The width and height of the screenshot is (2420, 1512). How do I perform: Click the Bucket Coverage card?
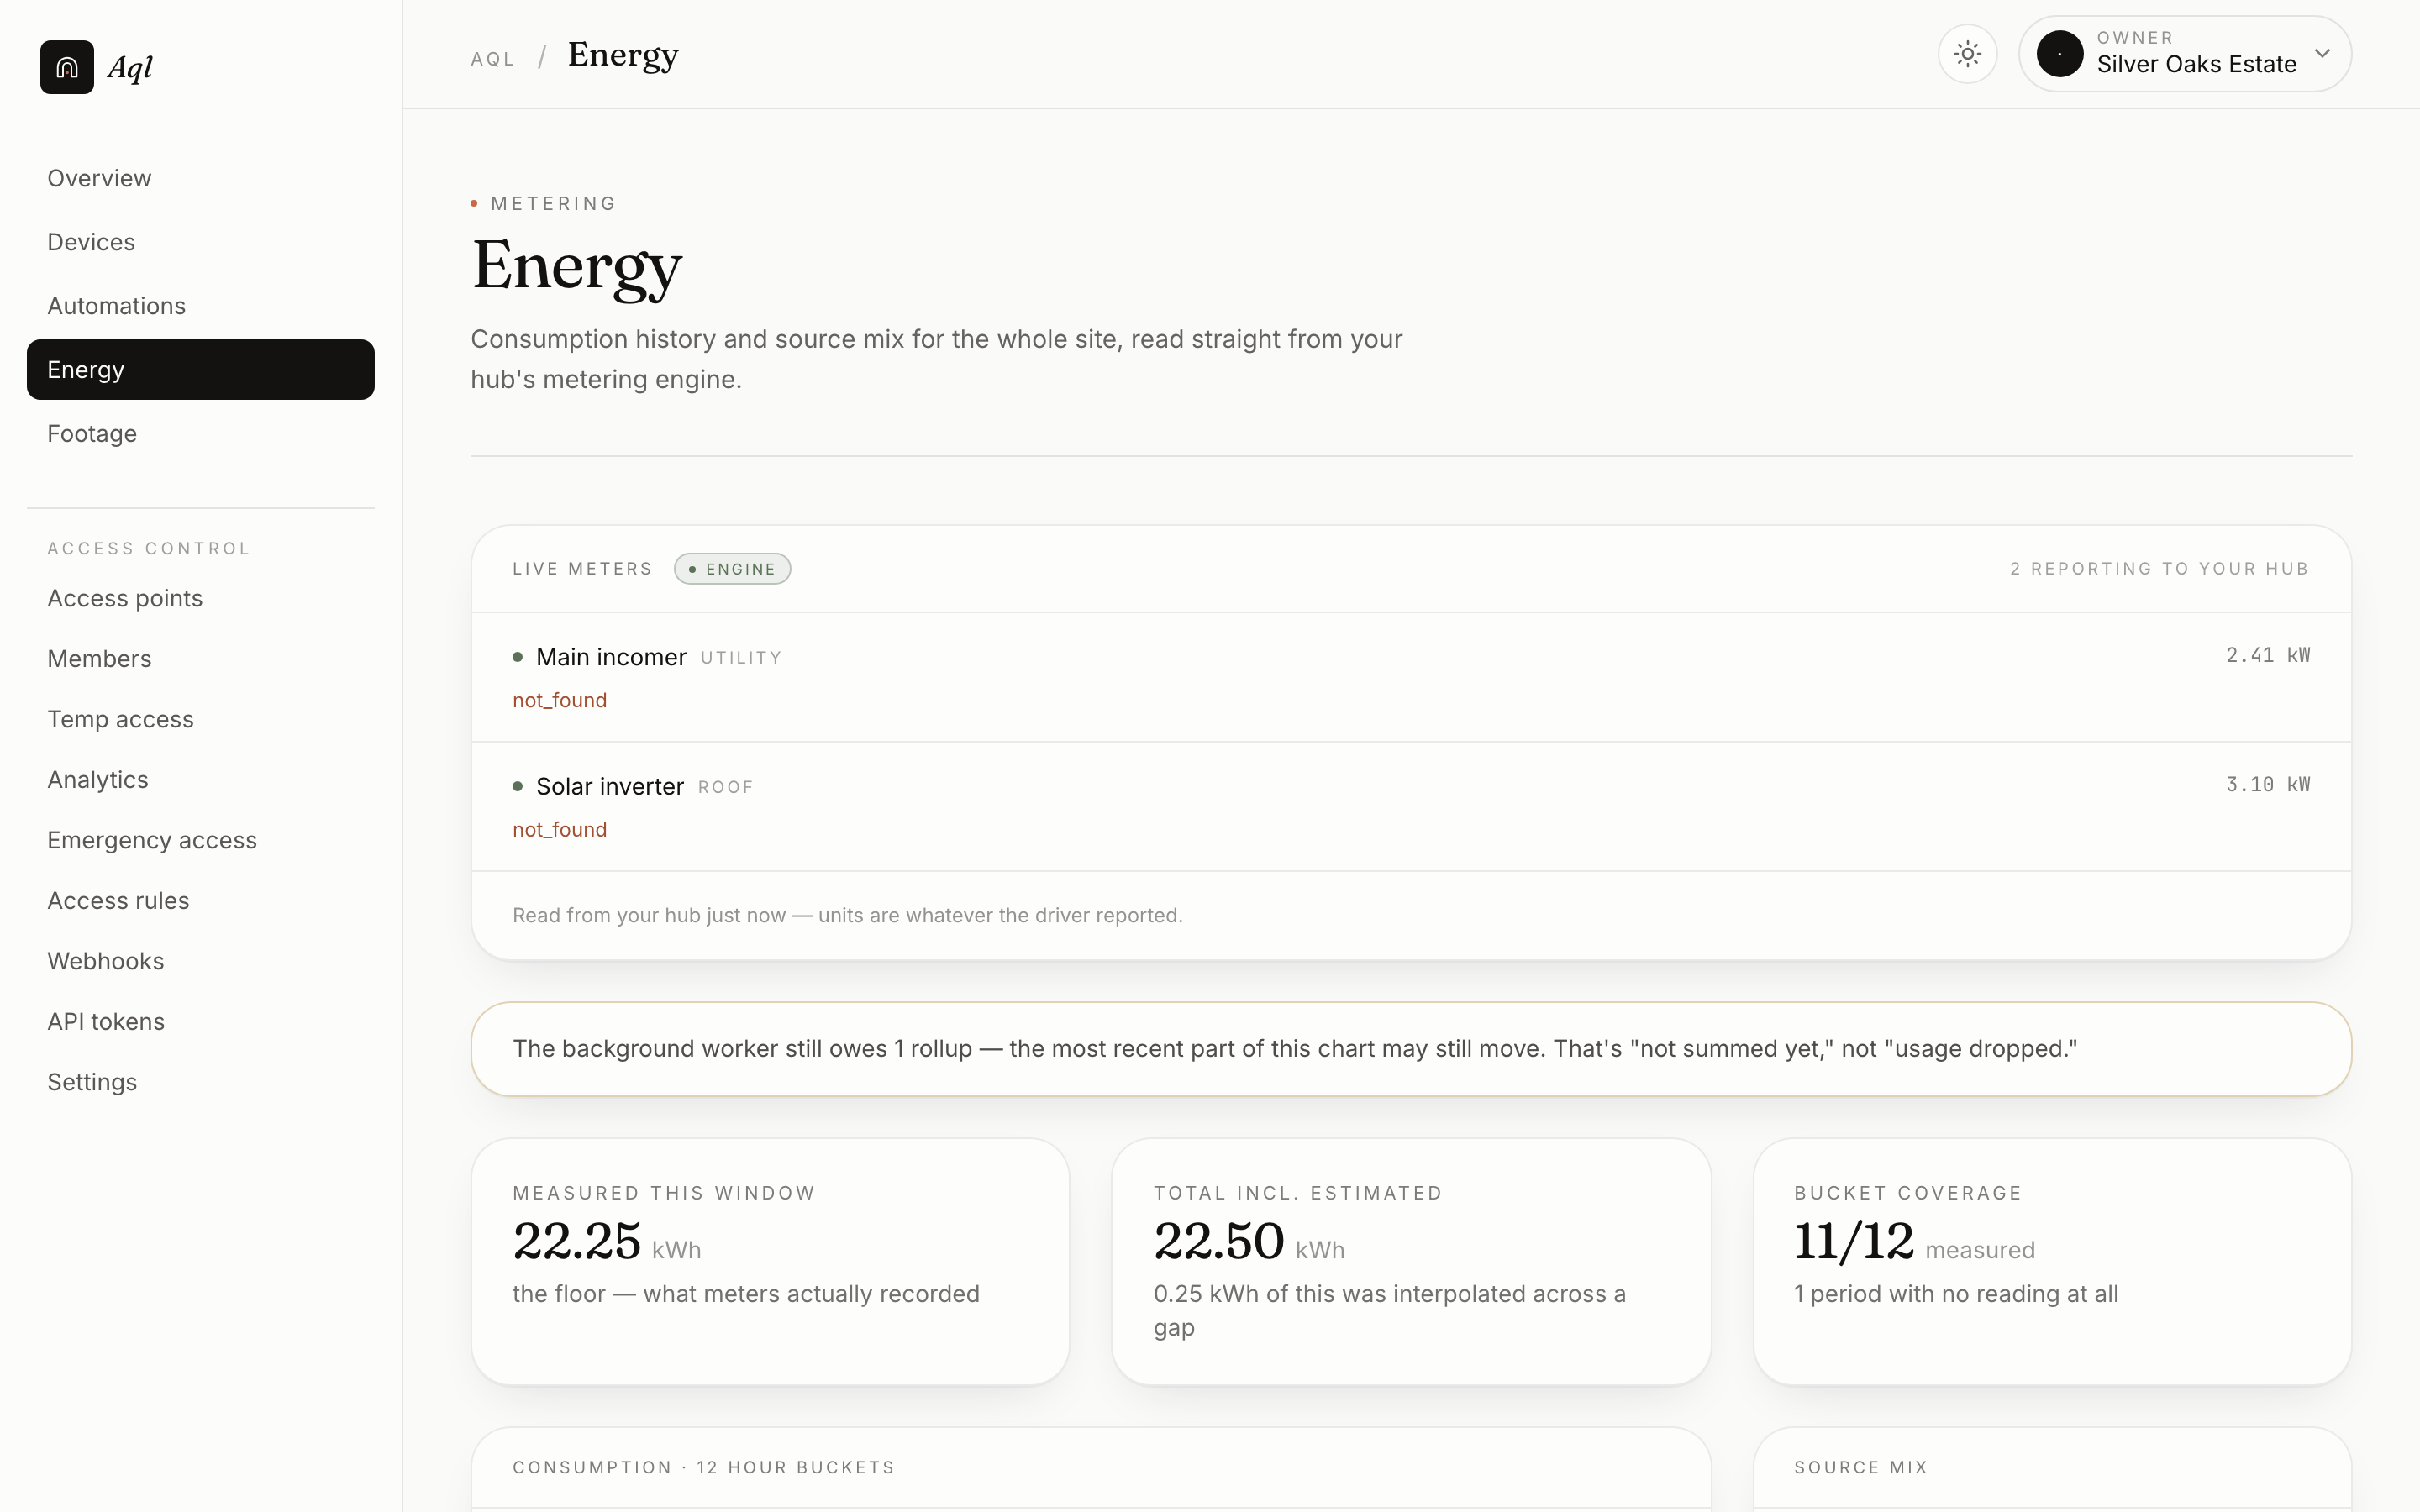pyautogui.click(x=2052, y=1262)
